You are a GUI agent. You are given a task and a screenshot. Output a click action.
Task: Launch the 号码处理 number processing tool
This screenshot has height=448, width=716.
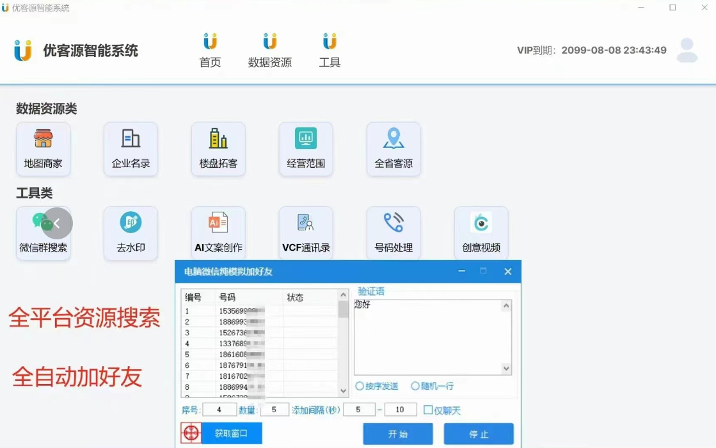394,233
